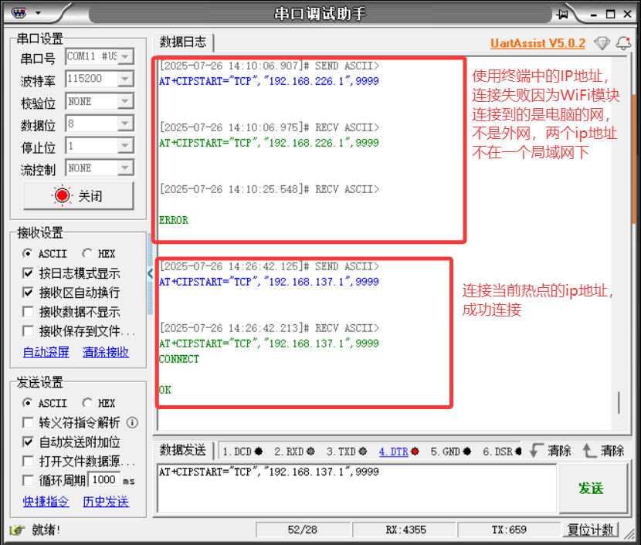Switch to the 数据发送 tab

[x=183, y=450]
